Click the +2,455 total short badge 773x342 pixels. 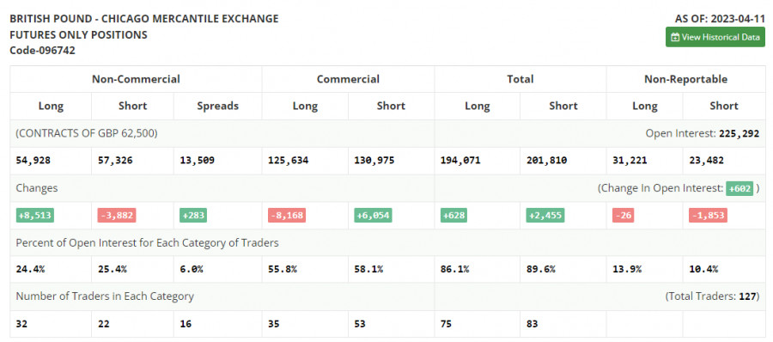545,216
